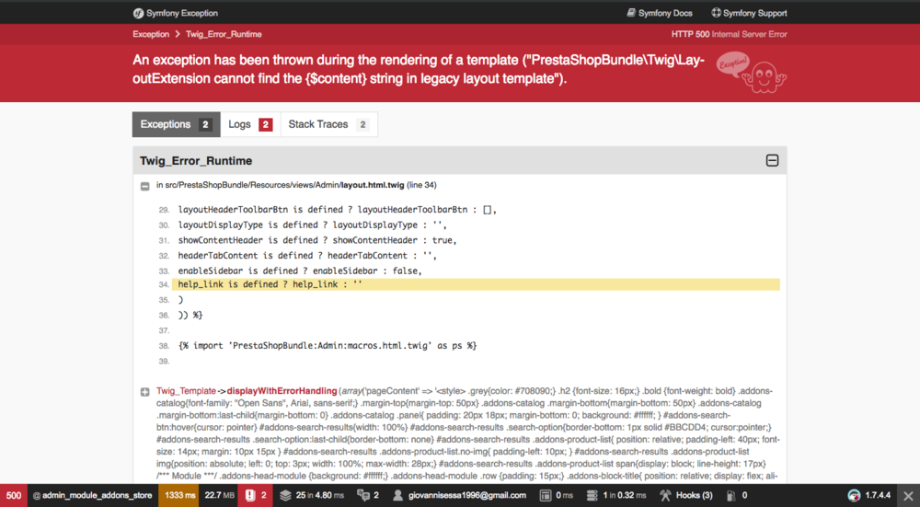Collapse the Twig_Error_Runtime exception panel

[772, 161]
